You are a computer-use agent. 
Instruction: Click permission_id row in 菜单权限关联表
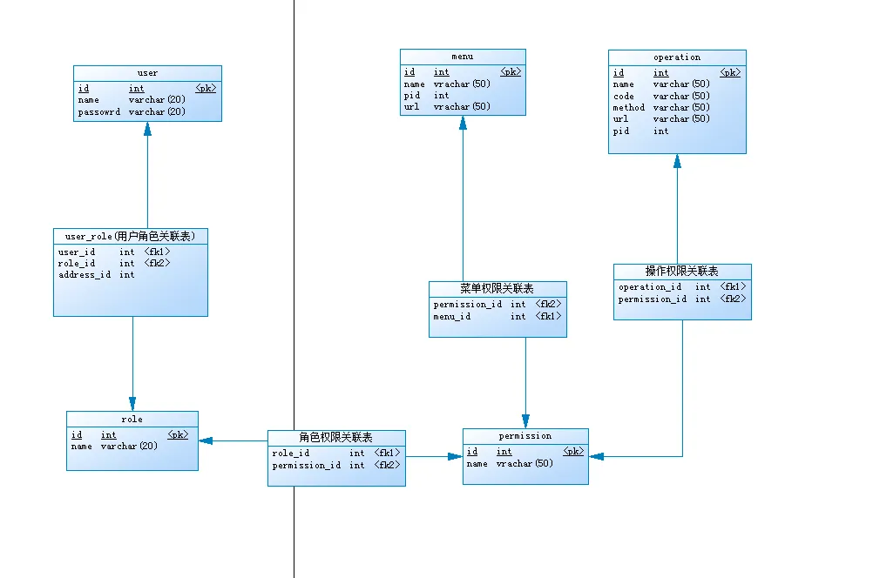coord(497,305)
